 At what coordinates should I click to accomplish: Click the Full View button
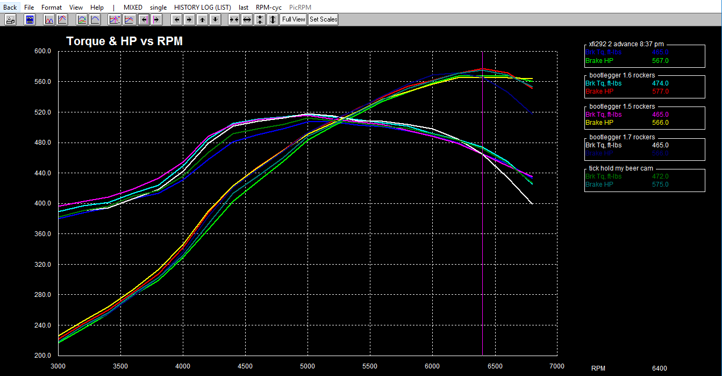[x=294, y=19]
